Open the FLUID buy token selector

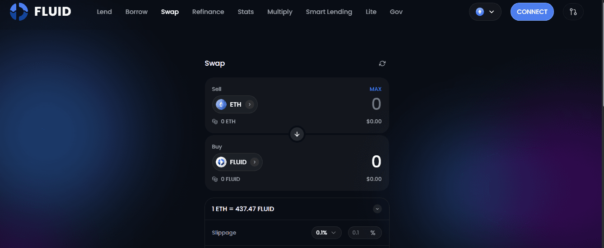click(x=237, y=162)
